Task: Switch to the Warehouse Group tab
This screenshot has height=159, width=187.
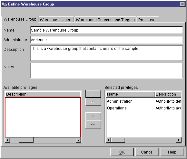Action: point(20,19)
